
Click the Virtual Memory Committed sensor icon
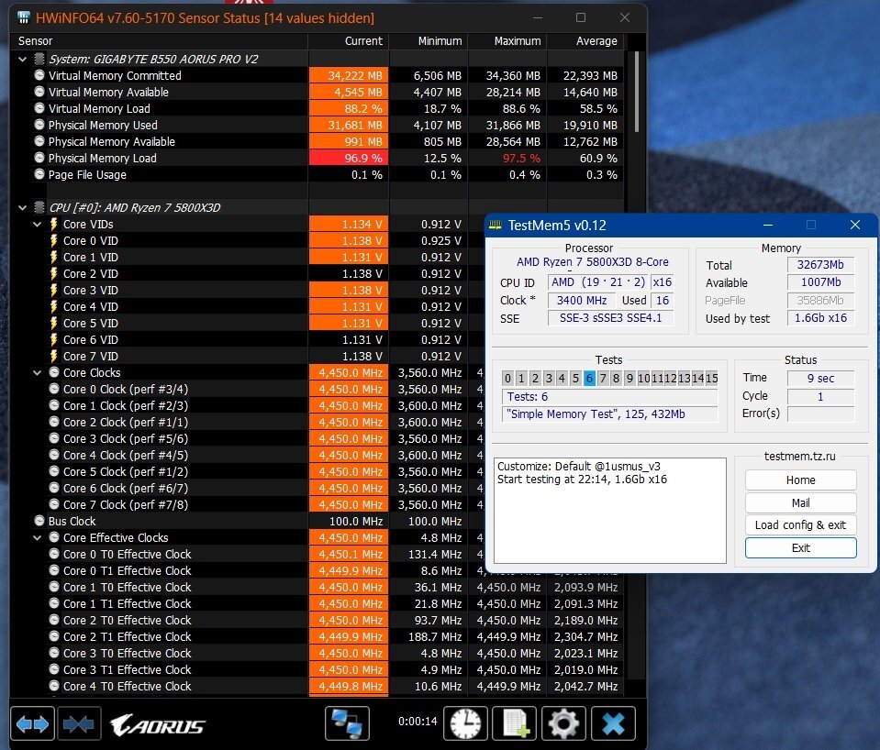pos(39,75)
